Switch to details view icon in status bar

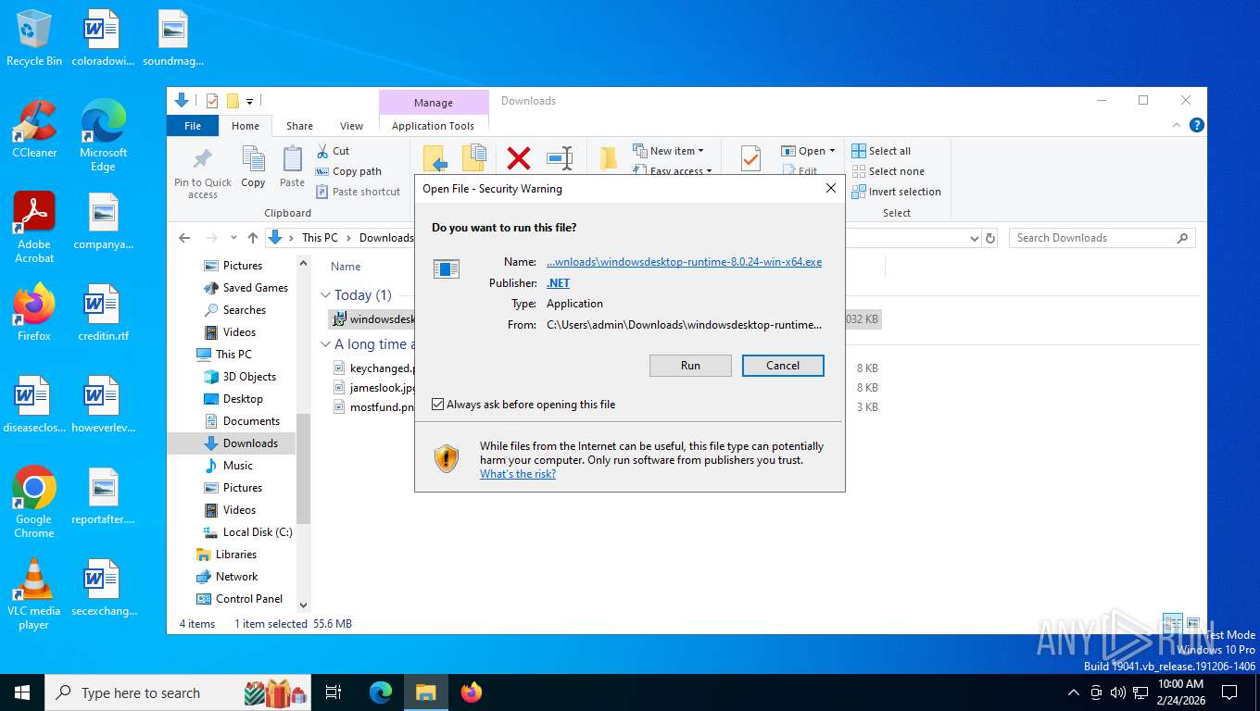coord(1173,624)
